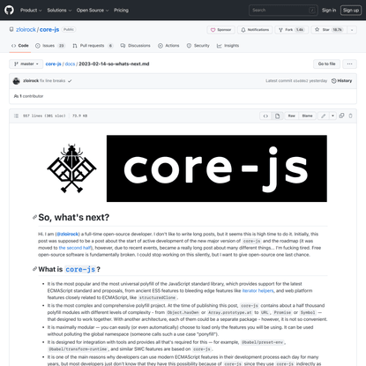Switch to the Discussions tab

(x=135, y=46)
